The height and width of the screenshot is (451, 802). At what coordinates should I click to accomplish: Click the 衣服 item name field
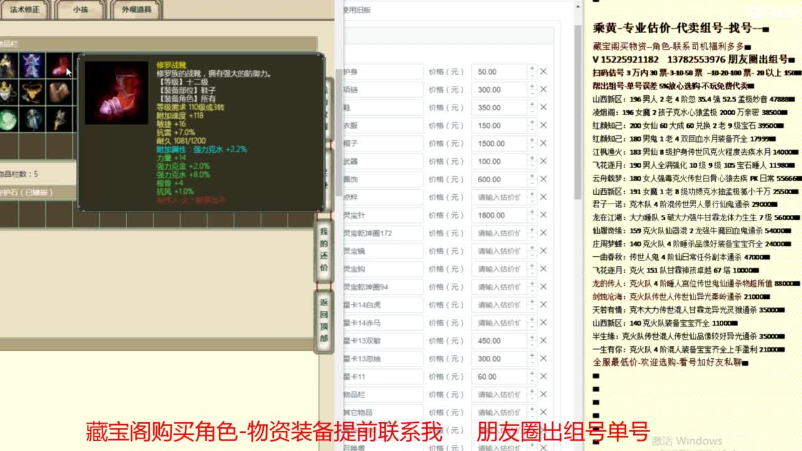point(383,125)
